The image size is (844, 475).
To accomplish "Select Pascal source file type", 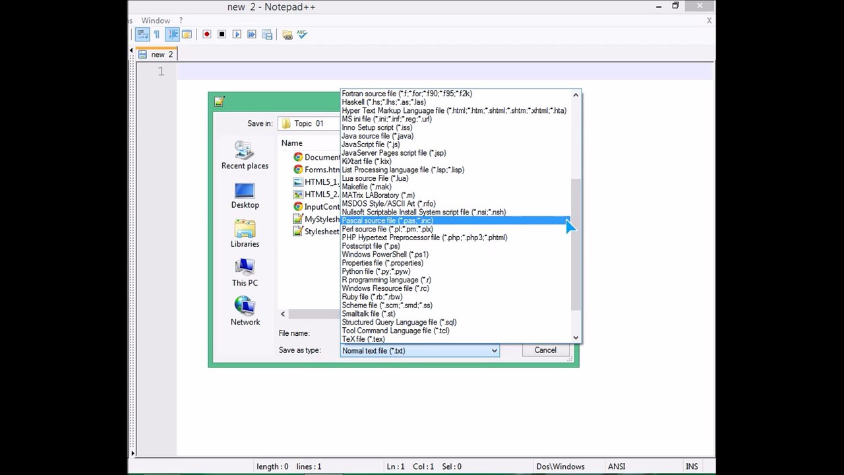I will (456, 220).
